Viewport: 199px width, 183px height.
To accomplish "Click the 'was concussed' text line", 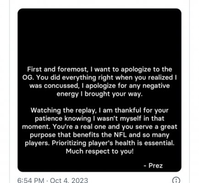I will click(54, 86).
